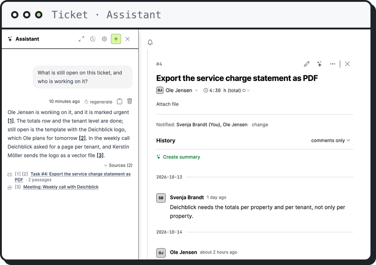Expand the Assistant panel to fullscreen
The height and width of the screenshot is (265, 376).
tap(81, 39)
